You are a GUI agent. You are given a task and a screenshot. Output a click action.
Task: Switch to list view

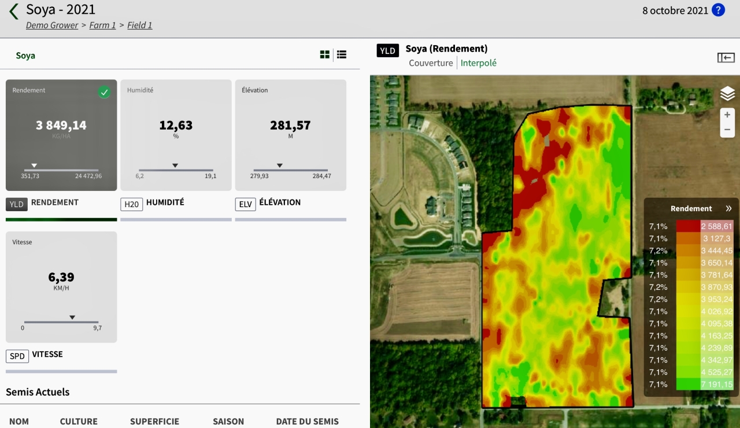point(342,54)
